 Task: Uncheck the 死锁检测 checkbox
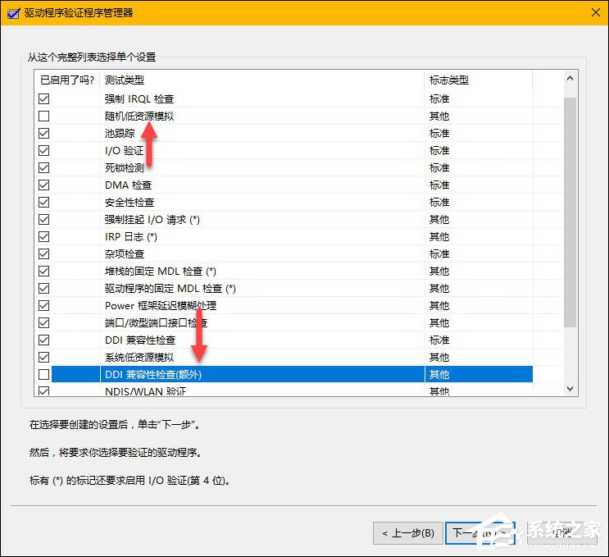point(44,167)
